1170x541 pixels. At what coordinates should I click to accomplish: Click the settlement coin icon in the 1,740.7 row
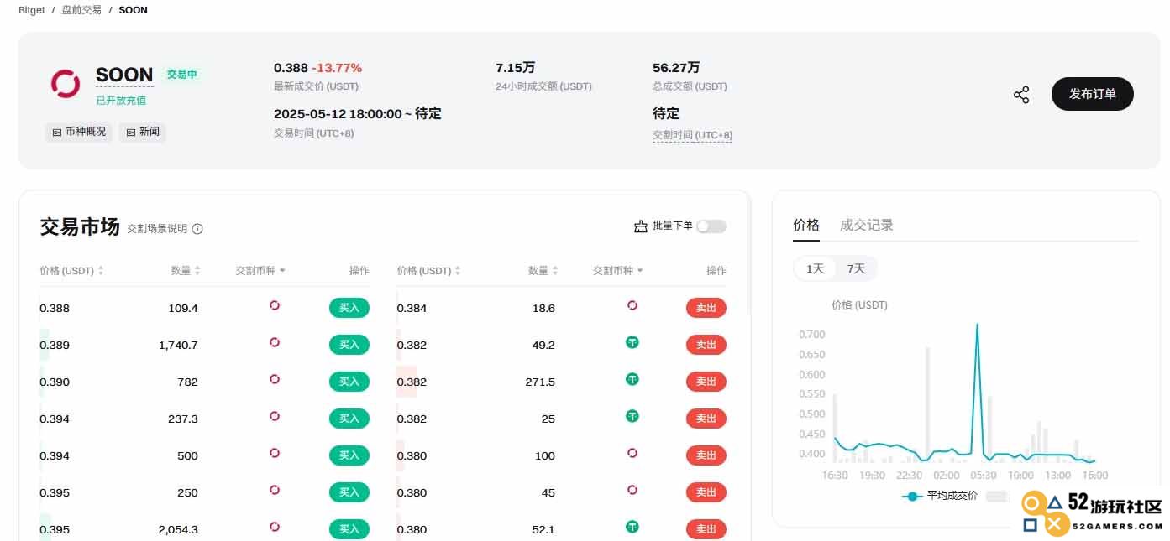pos(275,342)
